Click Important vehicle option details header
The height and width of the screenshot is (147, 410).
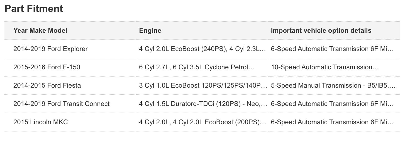click(321, 31)
